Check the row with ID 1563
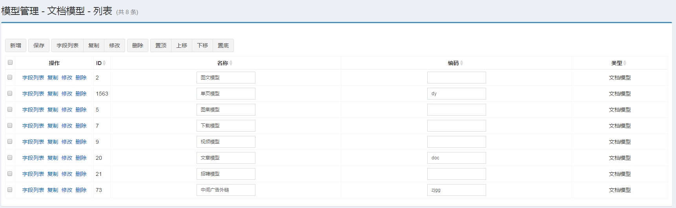 coord(10,93)
